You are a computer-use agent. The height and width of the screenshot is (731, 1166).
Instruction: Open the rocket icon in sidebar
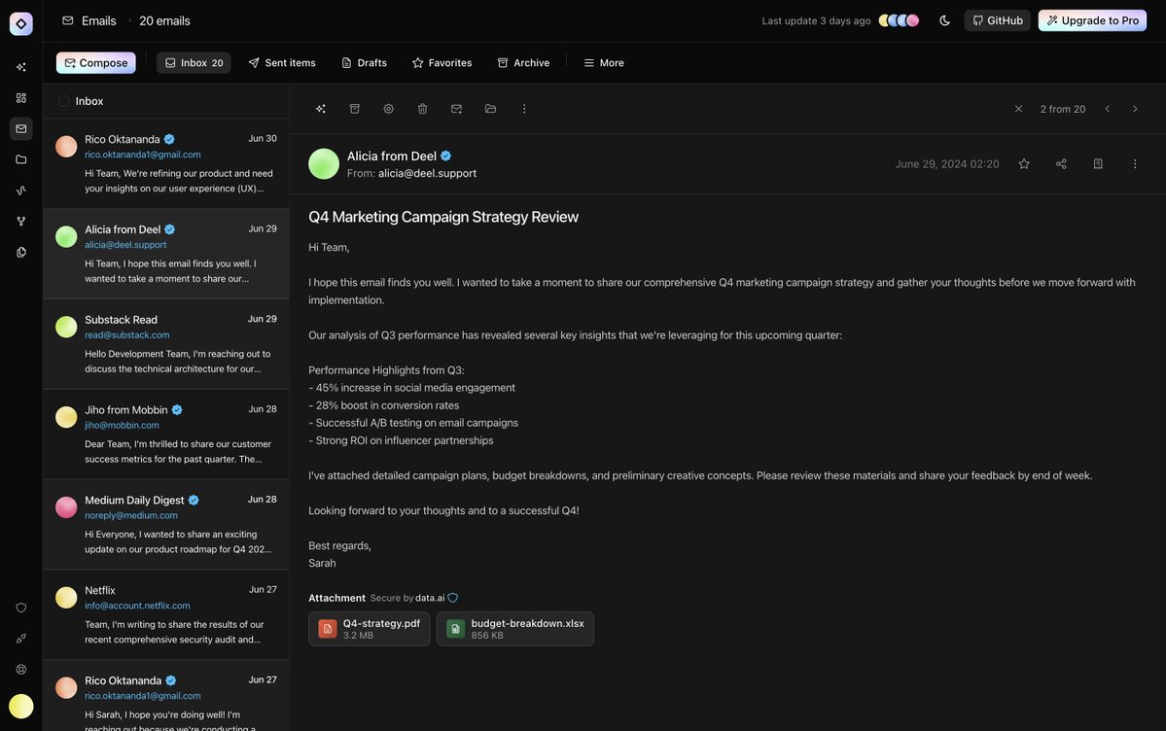click(x=20, y=639)
